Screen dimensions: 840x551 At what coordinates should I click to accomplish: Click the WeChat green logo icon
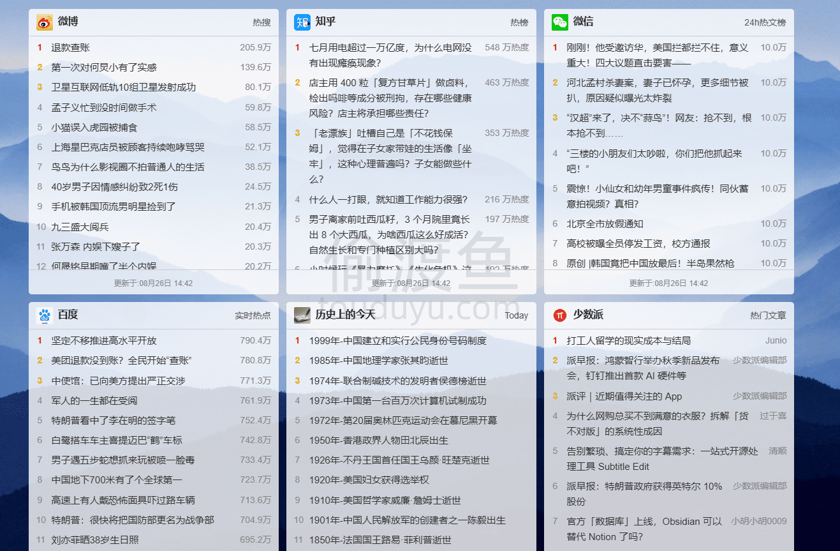click(x=560, y=22)
